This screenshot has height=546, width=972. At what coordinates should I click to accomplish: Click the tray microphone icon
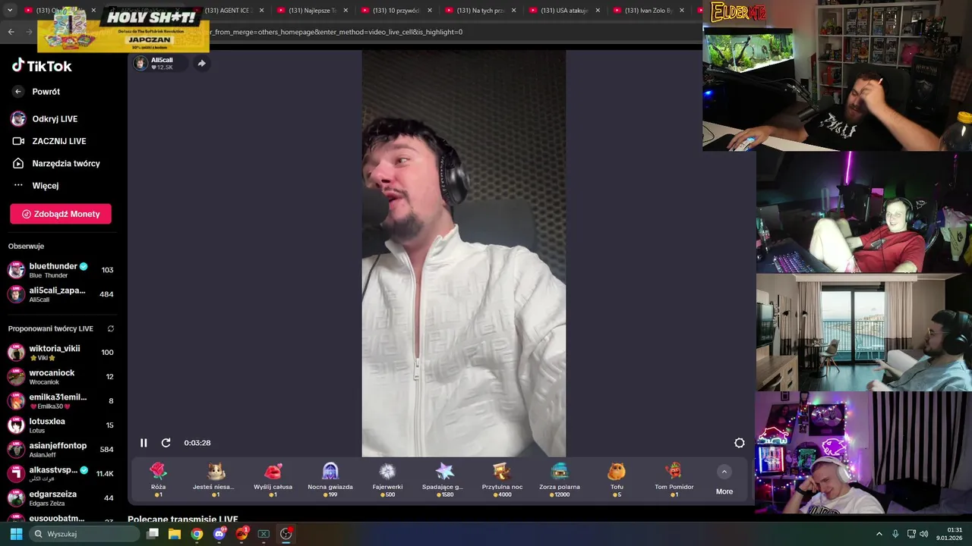click(x=895, y=534)
